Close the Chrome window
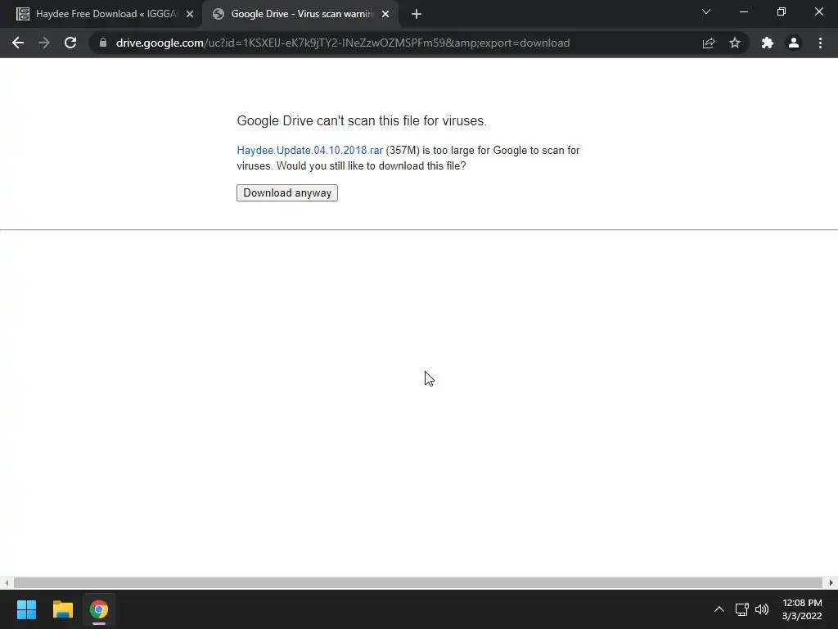The height and width of the screenshot is (629, 838). point(818,11)
